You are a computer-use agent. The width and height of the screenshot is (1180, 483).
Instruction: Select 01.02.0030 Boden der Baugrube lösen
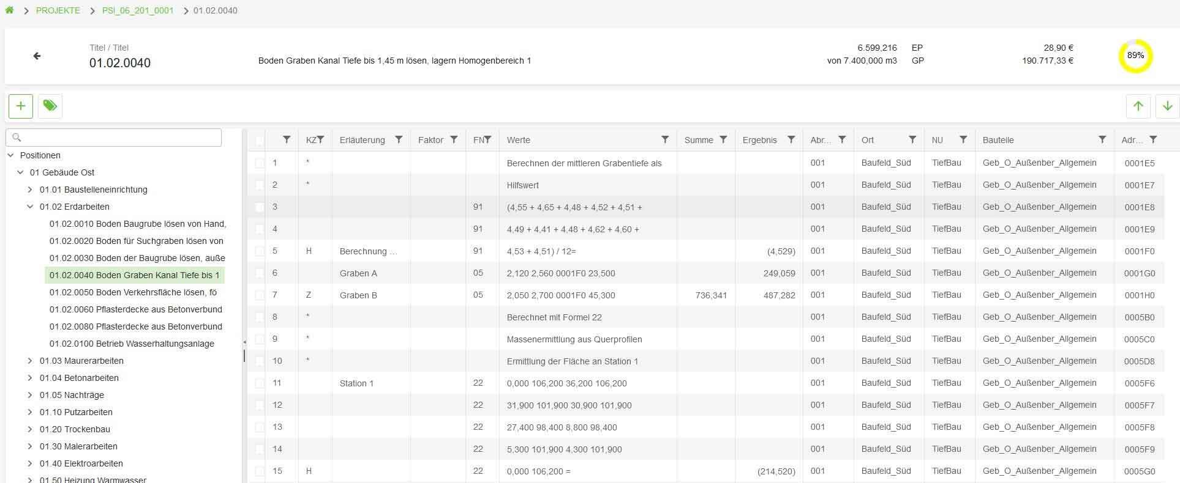pyautogui.click(x=137, y=258)
